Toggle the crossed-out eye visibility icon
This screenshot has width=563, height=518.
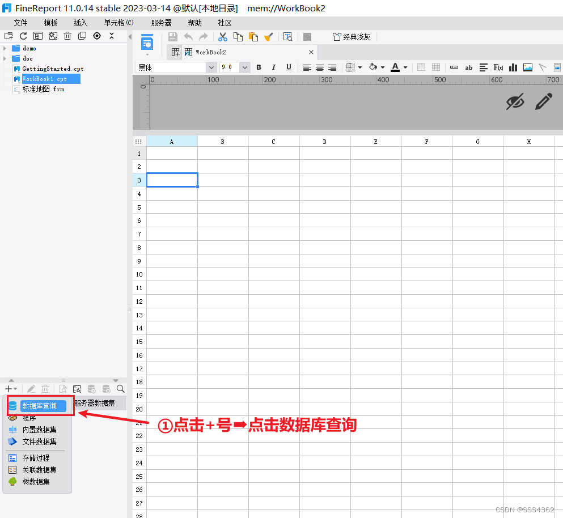pos(515,102)
